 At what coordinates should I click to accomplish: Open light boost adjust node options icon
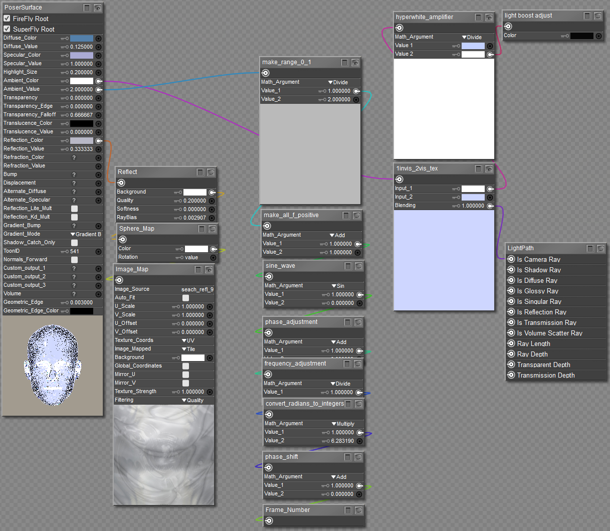click(x=587, y=16)
